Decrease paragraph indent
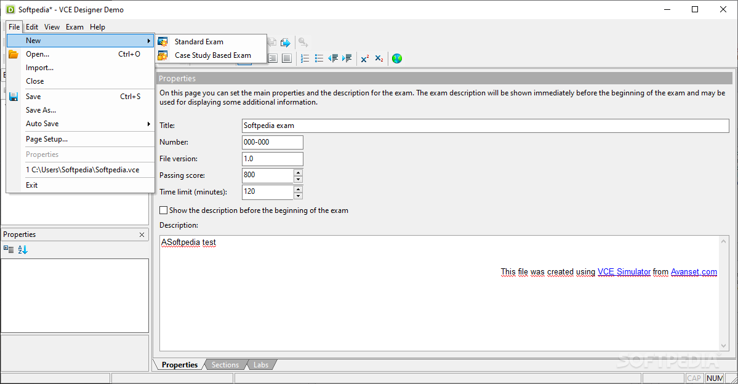Viewport: 738px width, 384px height. [x=333, y=58]
